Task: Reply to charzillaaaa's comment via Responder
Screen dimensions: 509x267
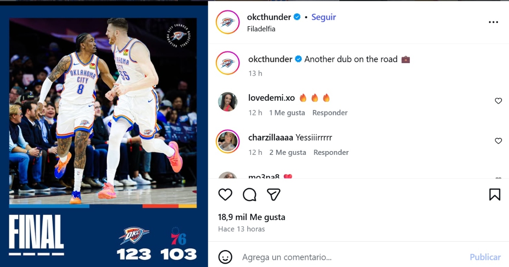Action: click(x=331, y=152)
